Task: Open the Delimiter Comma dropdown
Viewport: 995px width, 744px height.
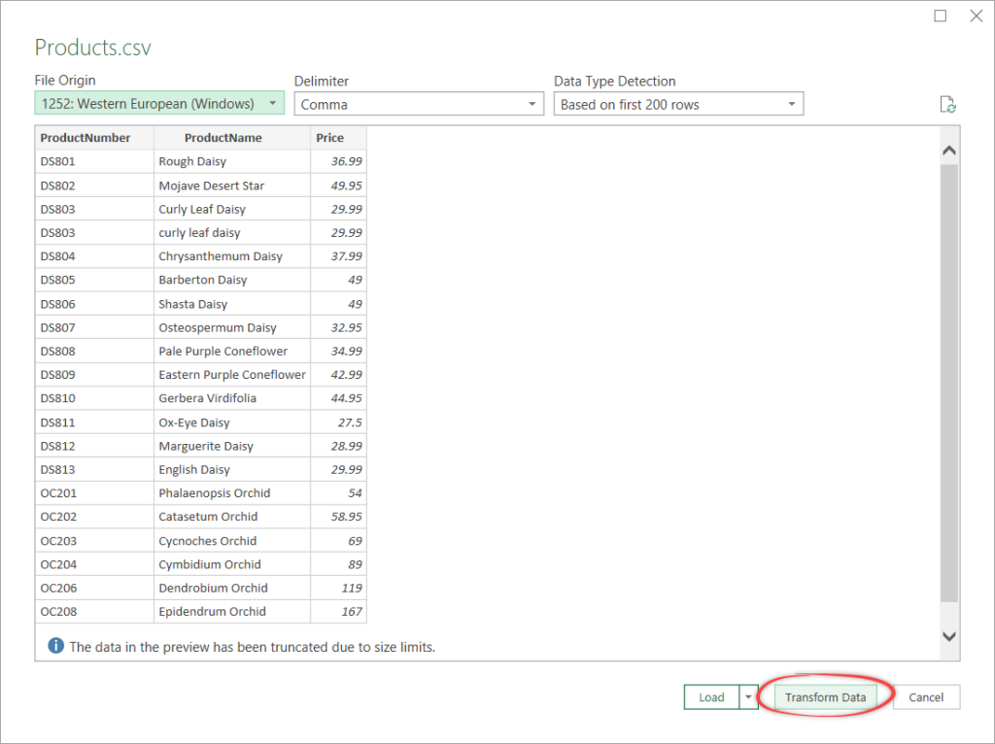Action: pos(419,104)
